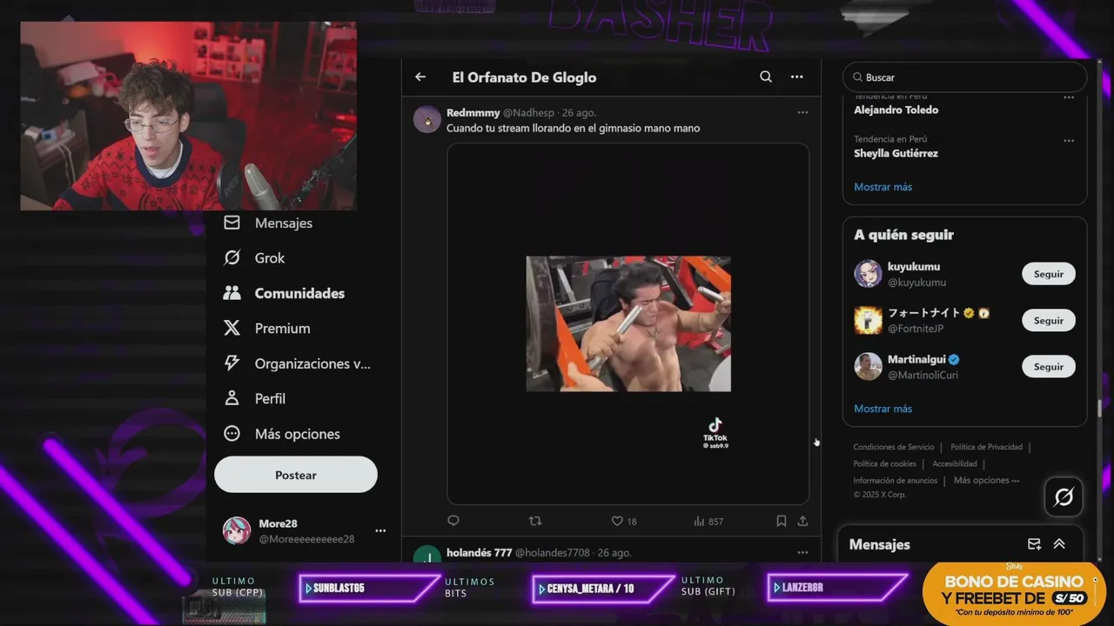Screen dimensions: 1114x626
Task: Repost the Redmmmy gym post
Action: coord(535,521)
